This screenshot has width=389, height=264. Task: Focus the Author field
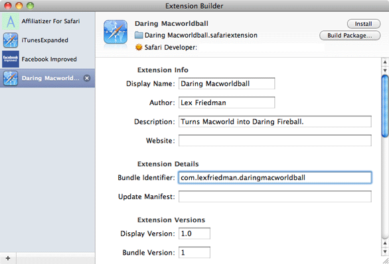[x=226, y=103]
